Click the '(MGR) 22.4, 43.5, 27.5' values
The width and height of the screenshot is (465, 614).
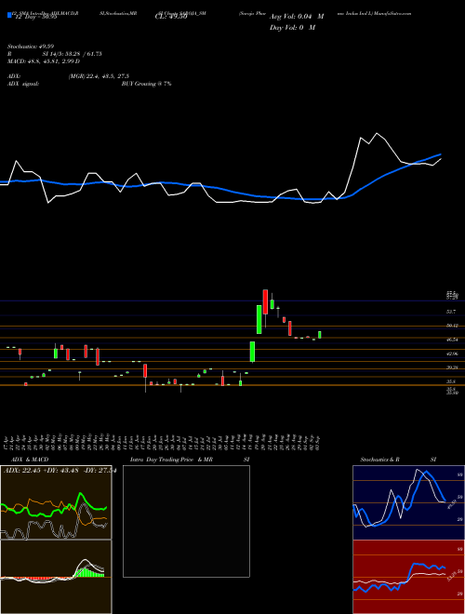coord(99,76)
